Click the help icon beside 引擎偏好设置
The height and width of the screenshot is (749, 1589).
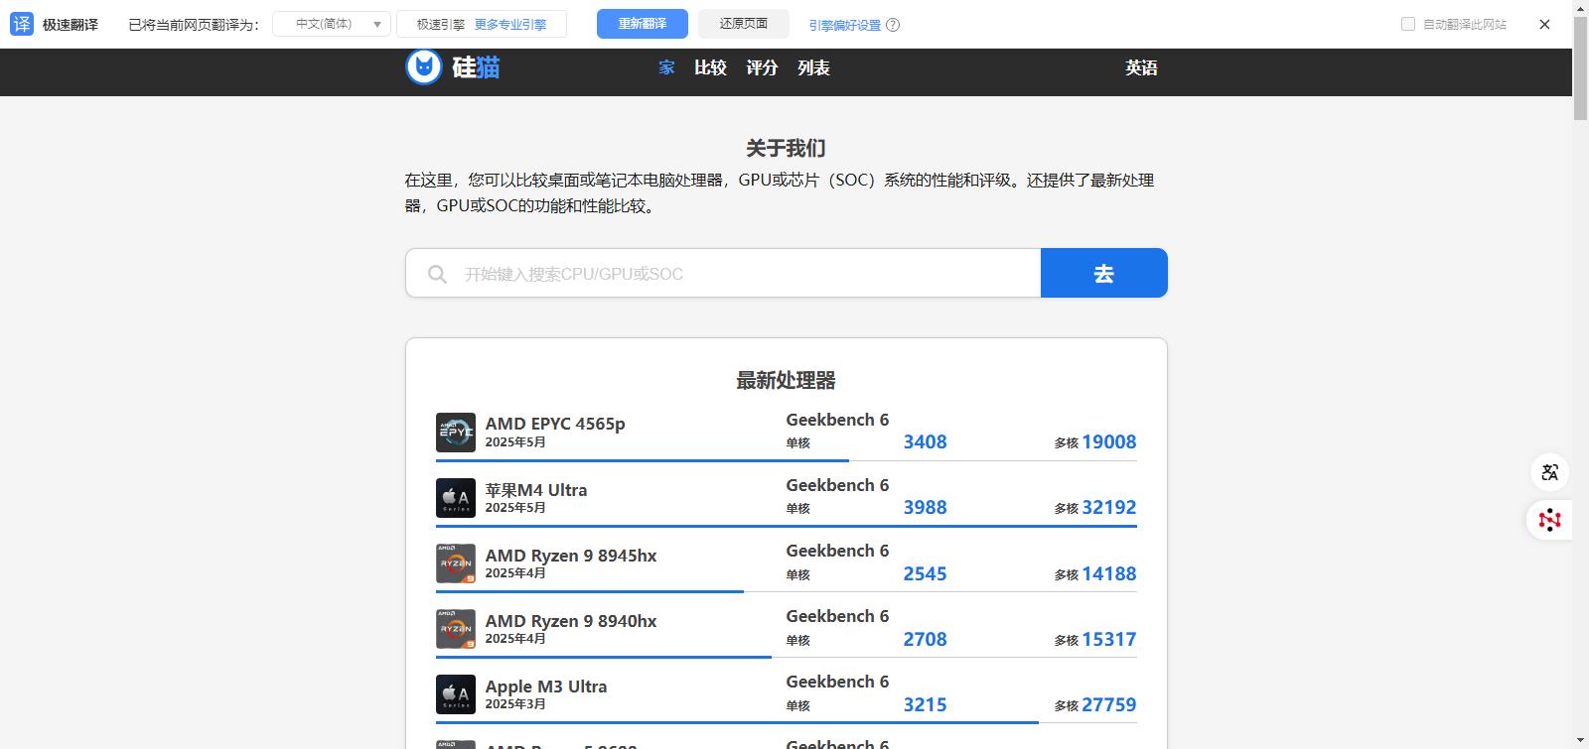tap(893, 25)
